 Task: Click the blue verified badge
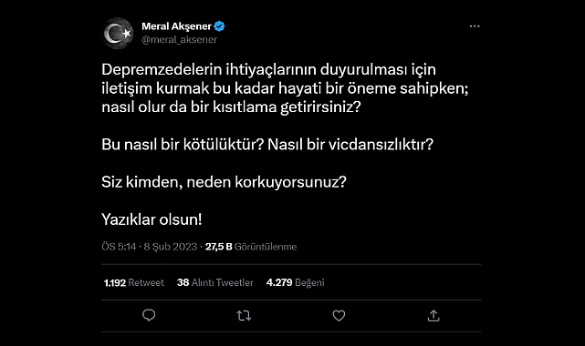click(219, 26)
